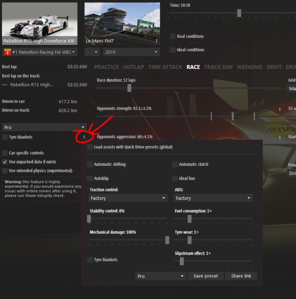Tick Load assists with Quick Drive presets (global)
The width and height of the screenshot is (296, 299).
90,147
